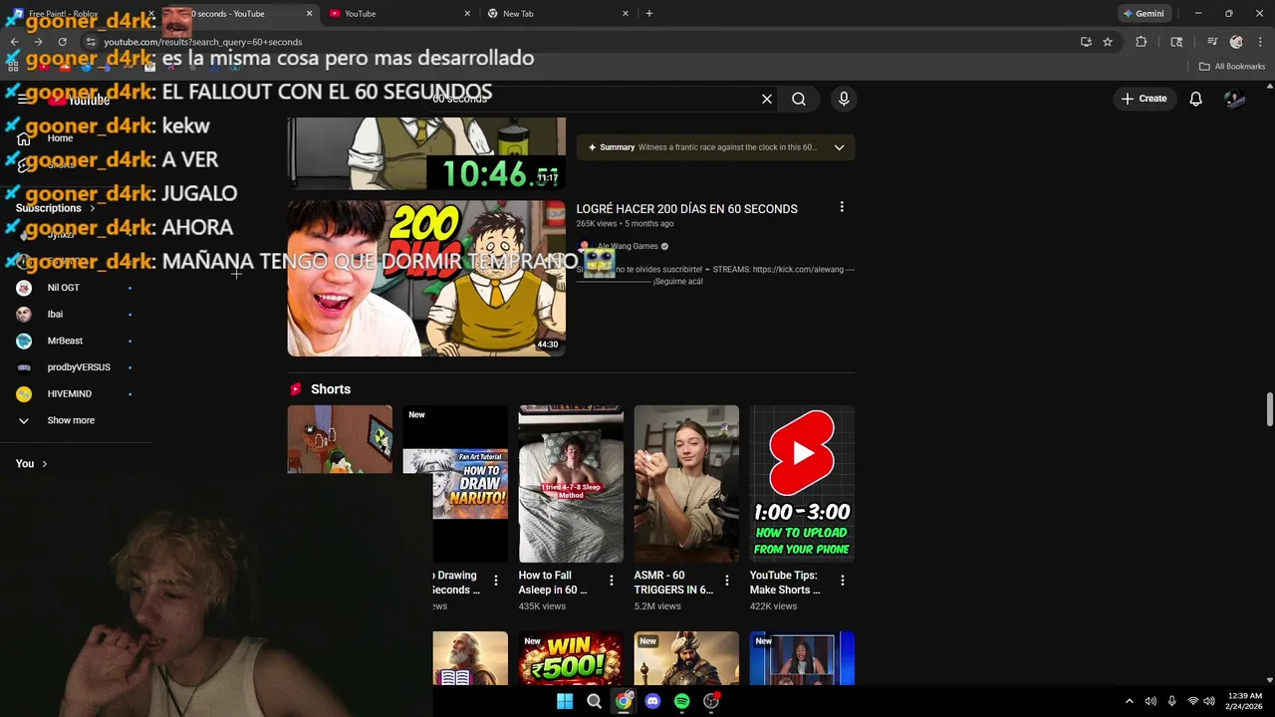
Task: Click the '422K views' text
Action: 773,605
